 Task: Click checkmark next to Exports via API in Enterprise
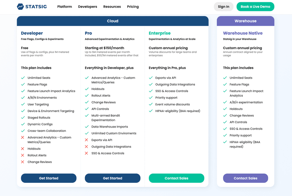[151, 78]
